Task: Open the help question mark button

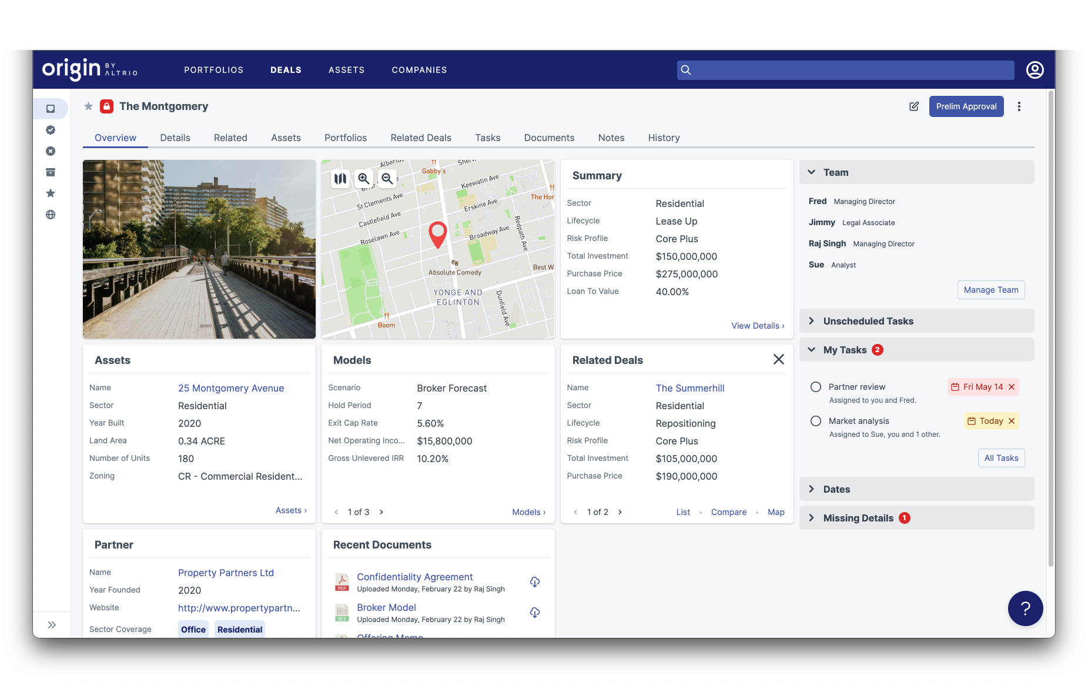Action: click(1025, 608)
